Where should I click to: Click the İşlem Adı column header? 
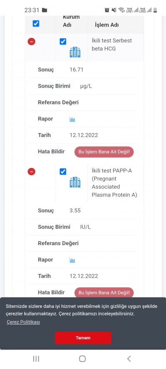(107, 25)
